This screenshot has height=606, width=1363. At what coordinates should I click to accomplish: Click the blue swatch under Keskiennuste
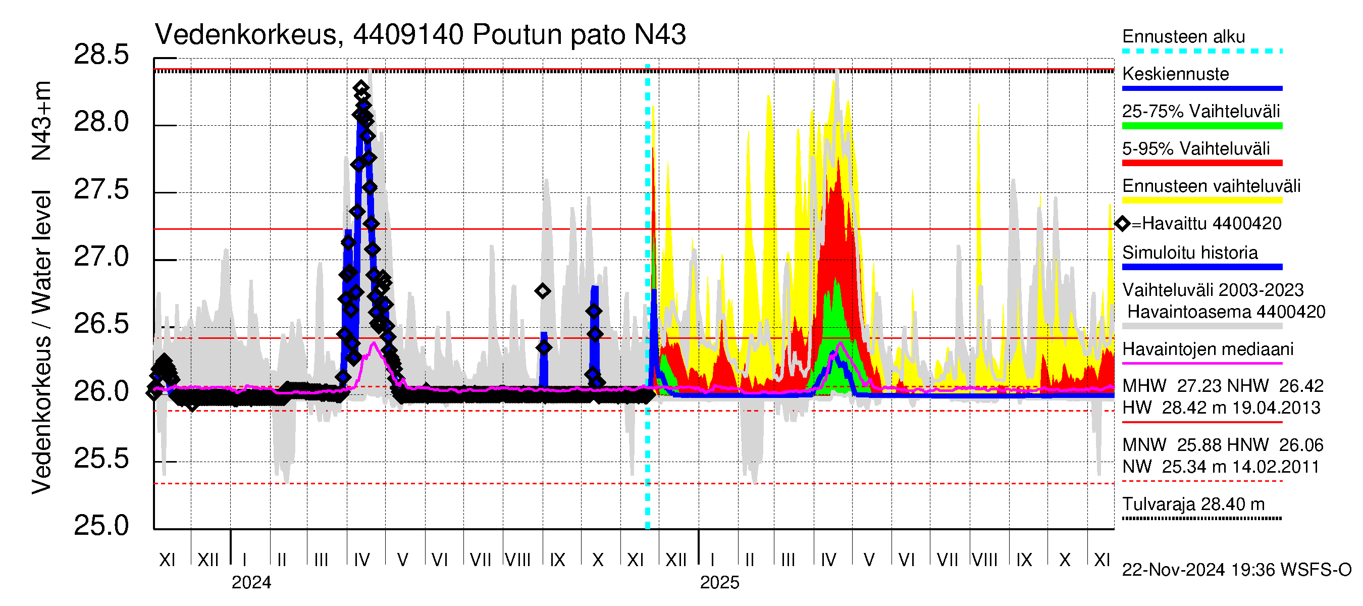tap(1201, 88)
